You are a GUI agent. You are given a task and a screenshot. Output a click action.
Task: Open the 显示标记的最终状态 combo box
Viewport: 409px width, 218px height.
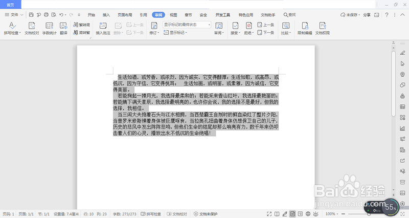click(187, 25)
